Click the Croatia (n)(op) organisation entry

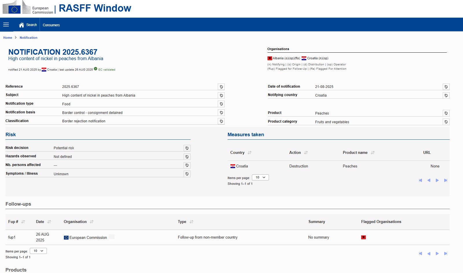[x=315, y=58]
